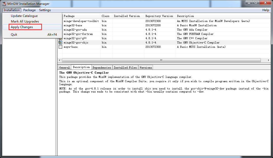Choose Mark All Upgrades
Image resolution: width=273 pixels, height=158 pixels.
click(32, 21)
